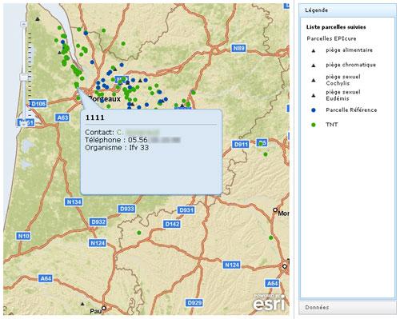
Task: Click the popup title 1111
Action: click(95, 118)
